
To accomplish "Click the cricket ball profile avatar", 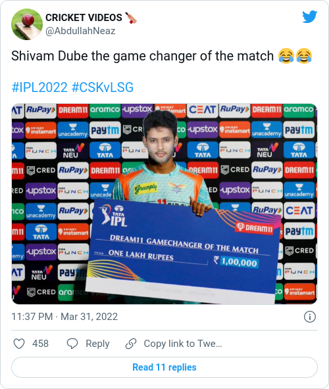I will point(27,24).
